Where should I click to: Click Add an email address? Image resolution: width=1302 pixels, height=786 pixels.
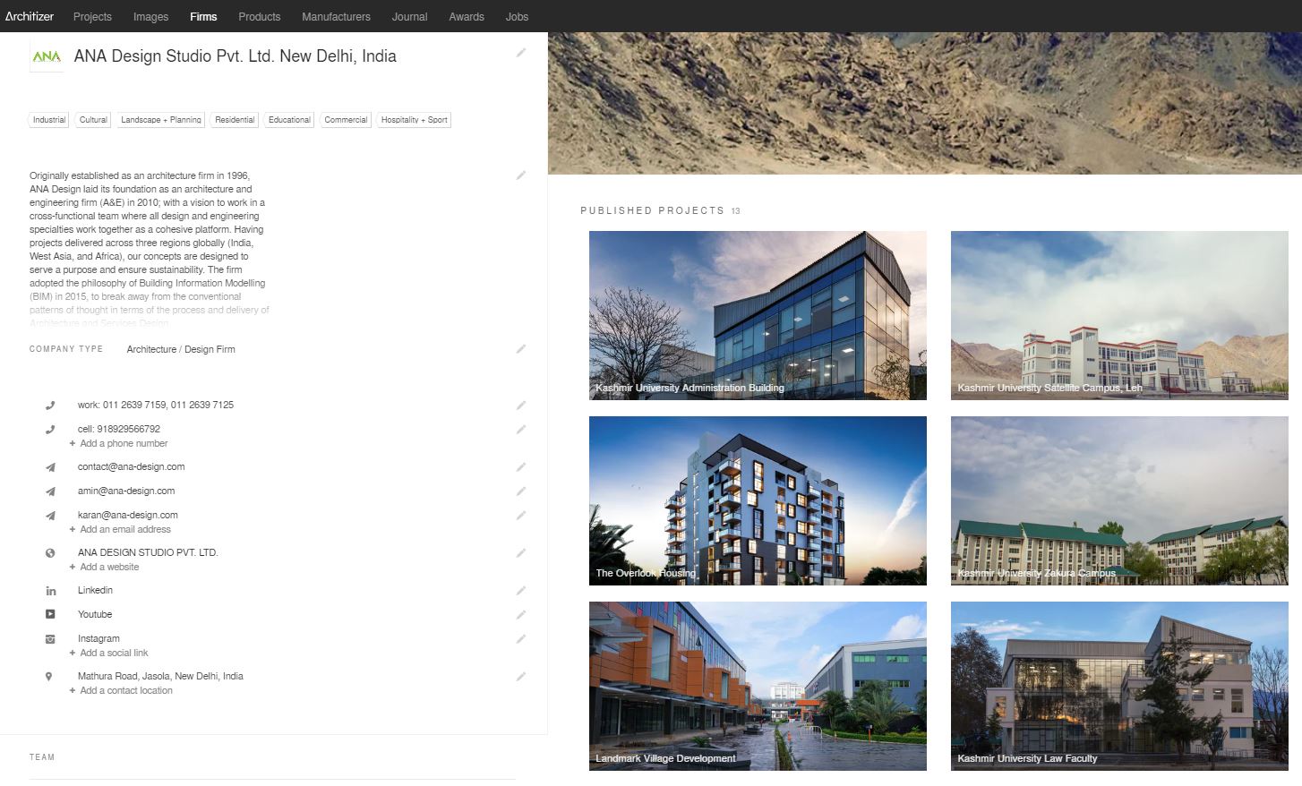pyautogui.click(x=124, y=529)
